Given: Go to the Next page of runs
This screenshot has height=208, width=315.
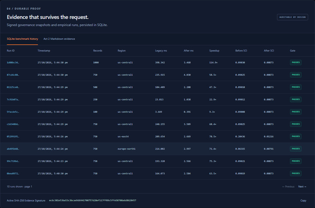Looking at the screenshot, I should click(302, 187).
